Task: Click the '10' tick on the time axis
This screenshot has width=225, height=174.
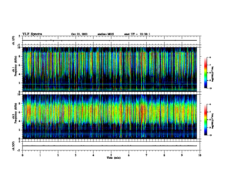Action: tap(200, 155)
